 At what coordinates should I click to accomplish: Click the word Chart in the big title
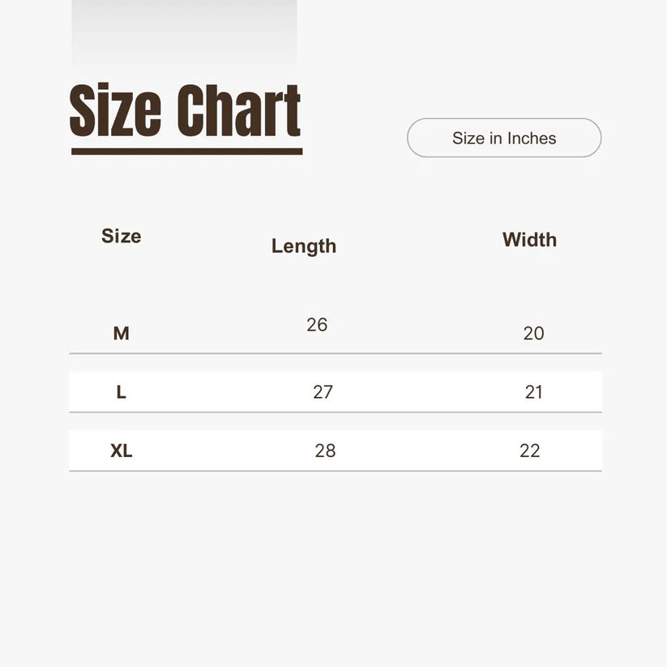[238, 111]
